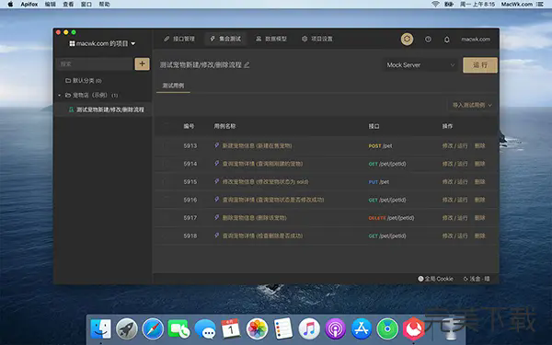The height and width of the screenshot is (345, 552).
Task: Open FaceTime from the Dock
Action: click(178, 328)
